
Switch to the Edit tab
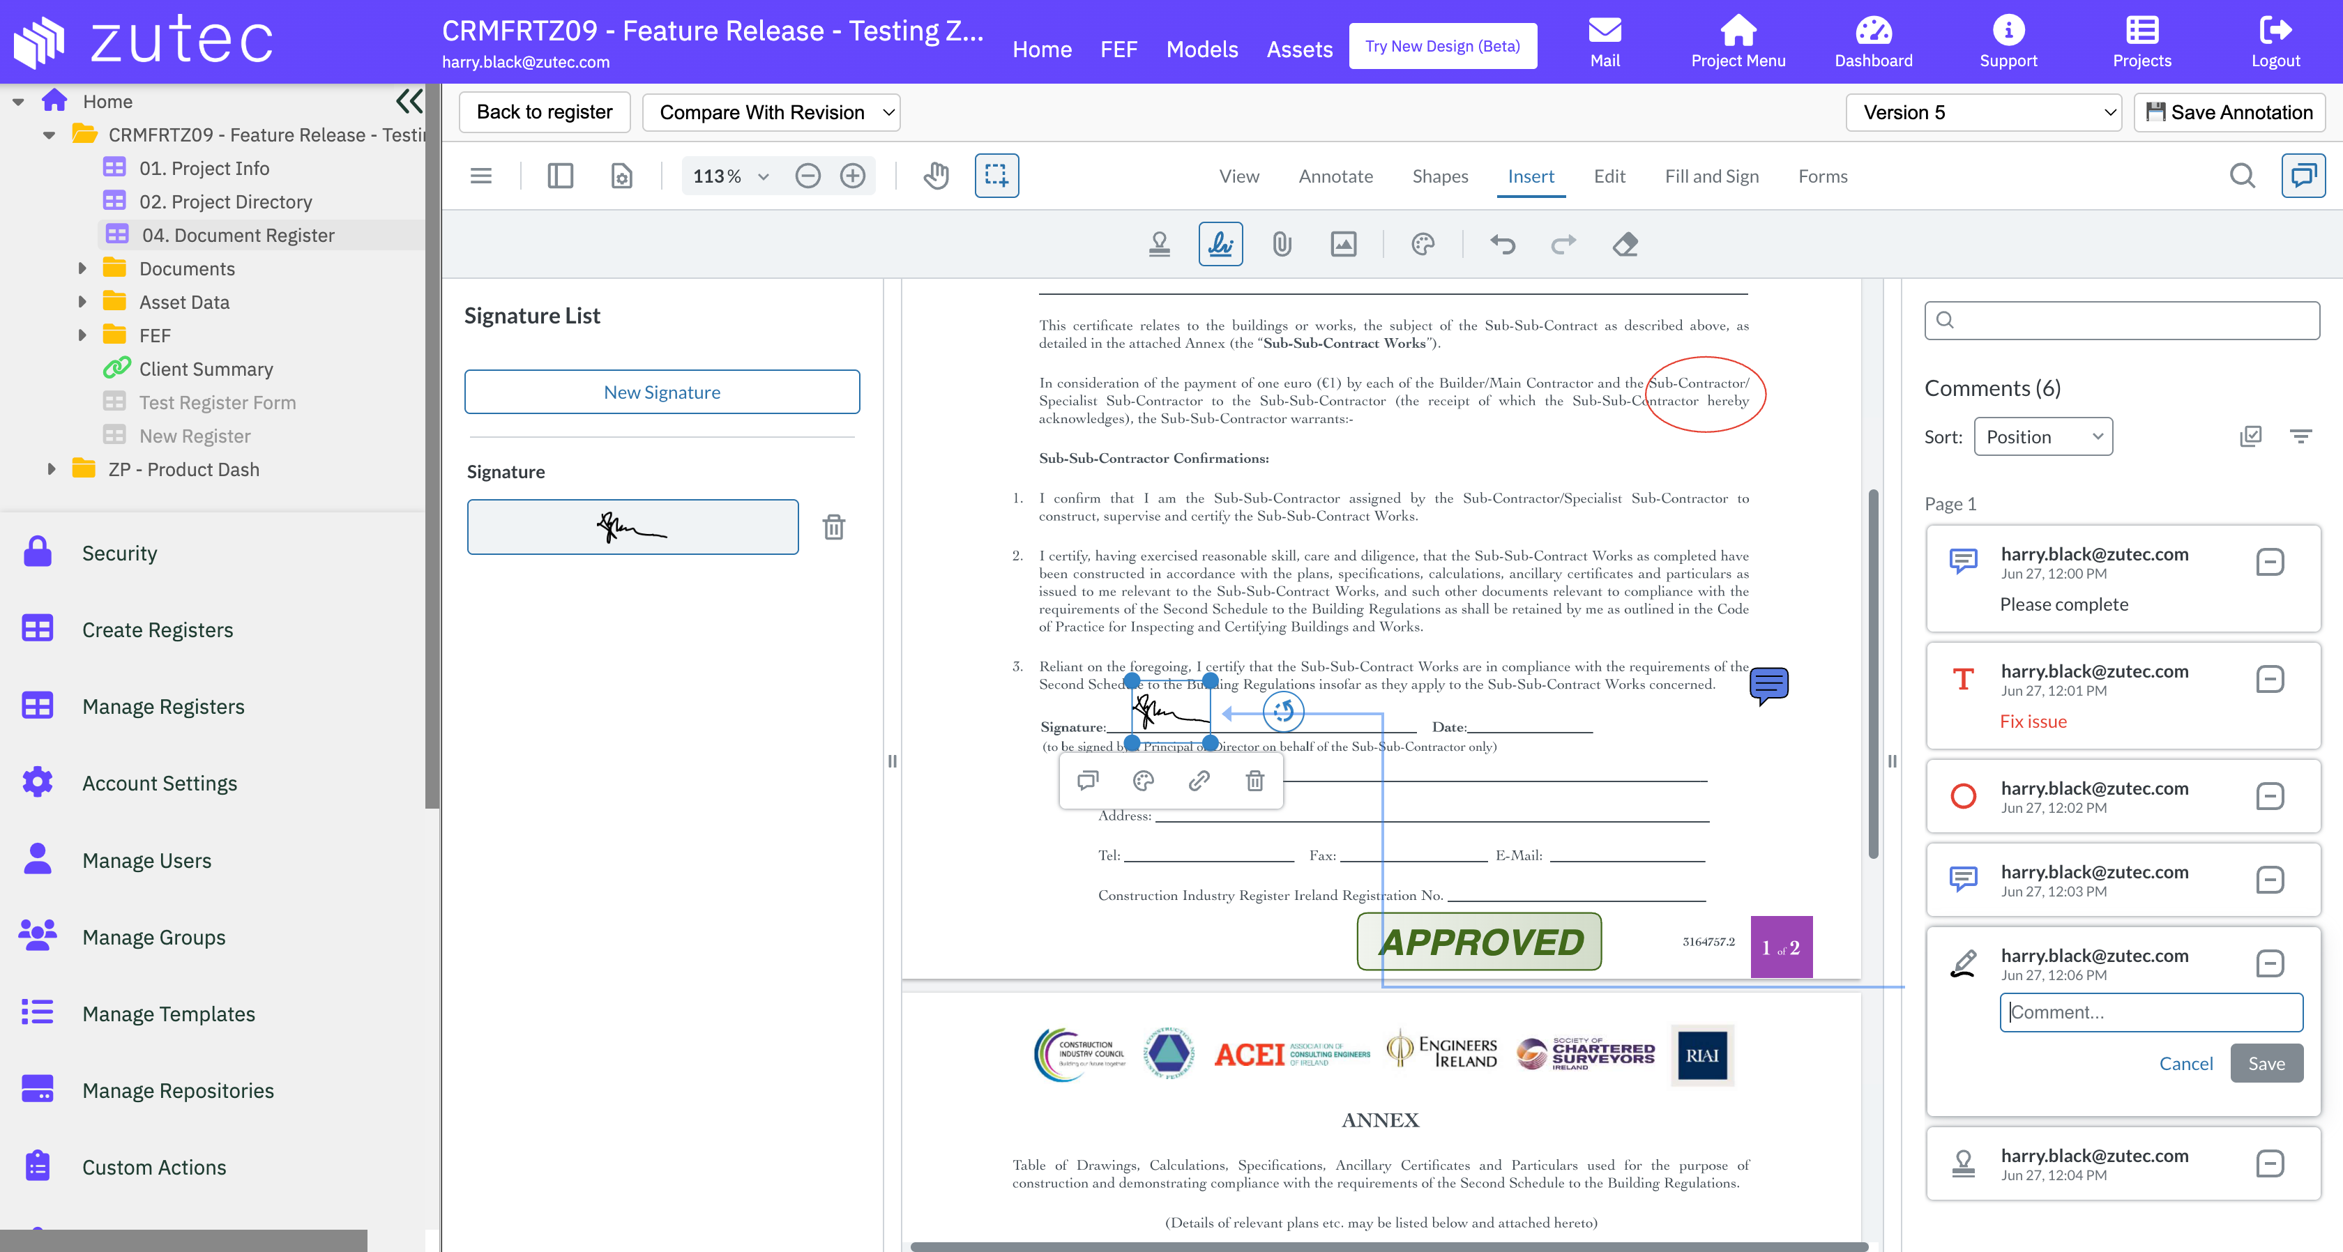pyautogui.click(x=1609, y=176)
